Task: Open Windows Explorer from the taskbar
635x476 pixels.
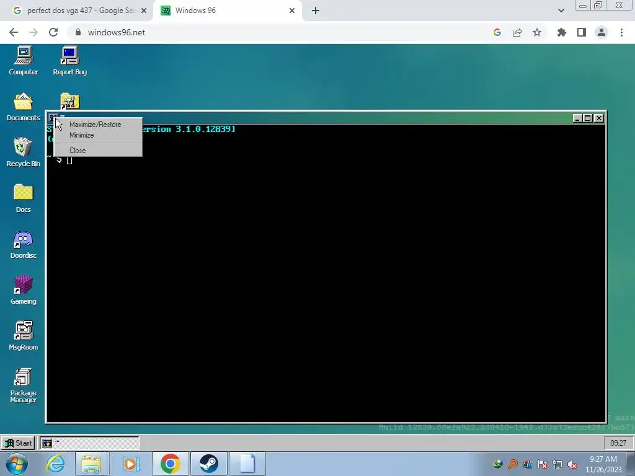Action: click(x=91, y=464)
